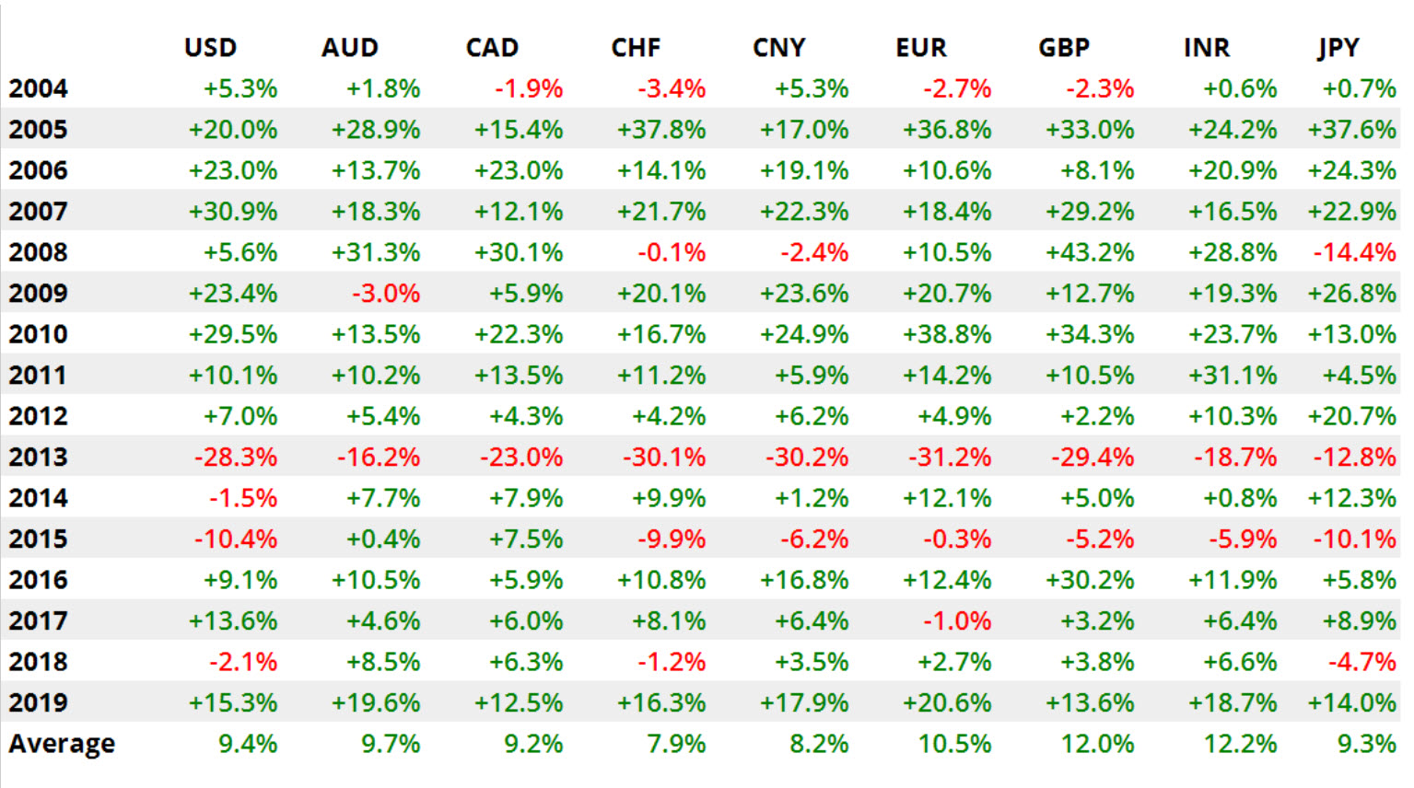
Task: Click the 2016 GBP cell +30.2%
Action: (1090, 580)
